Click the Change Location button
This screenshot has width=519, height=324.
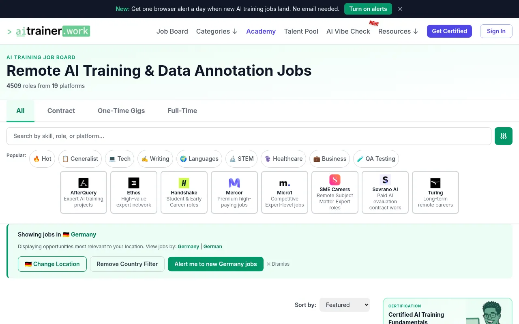pos(52,264)
